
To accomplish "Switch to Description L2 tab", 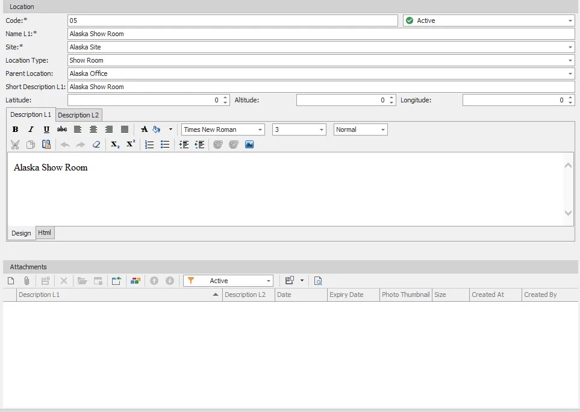I will tap(78, 115).
